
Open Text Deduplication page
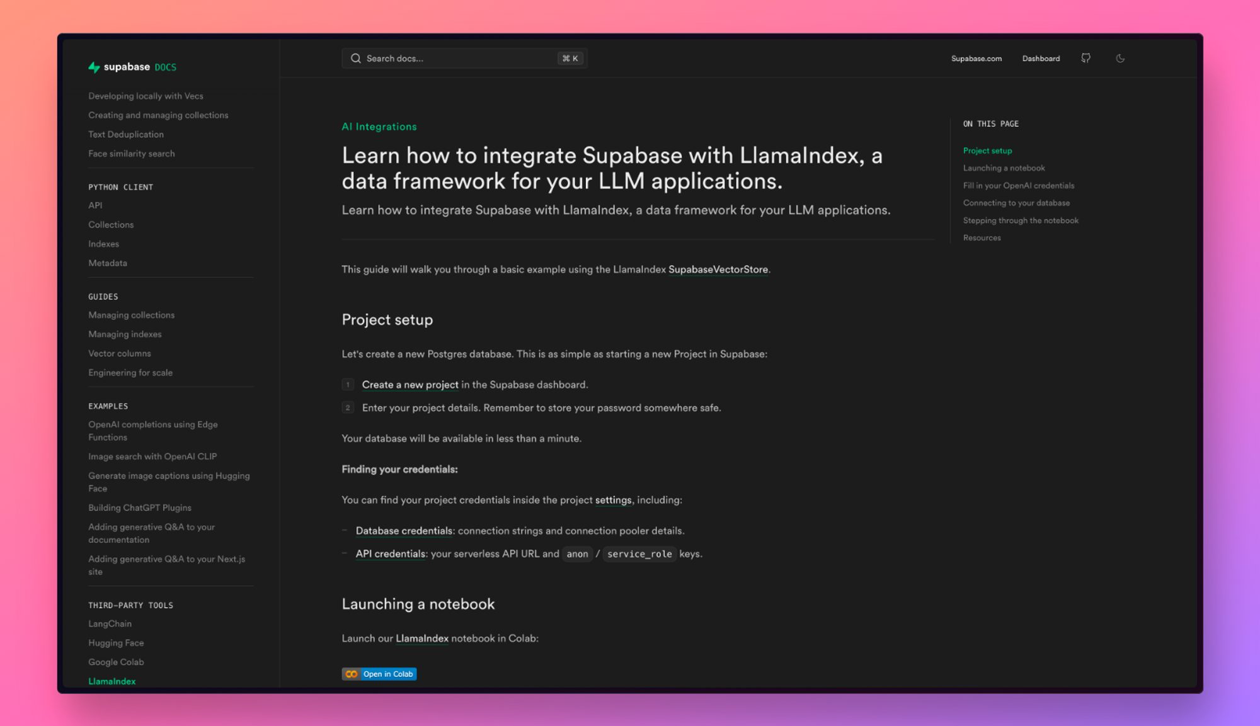126,135
